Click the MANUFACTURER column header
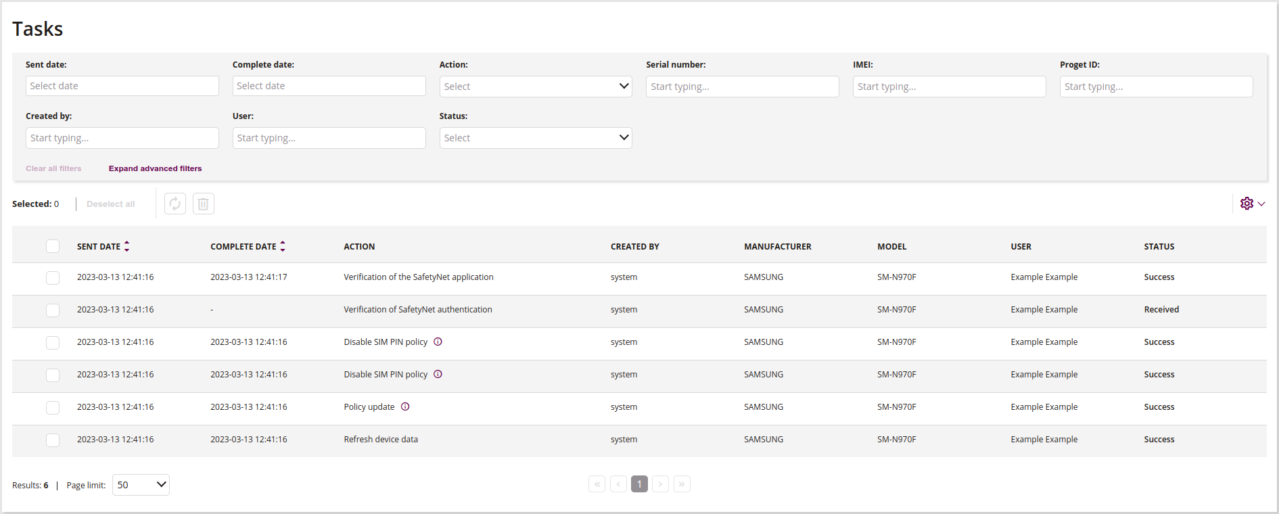 click(778, 247)
